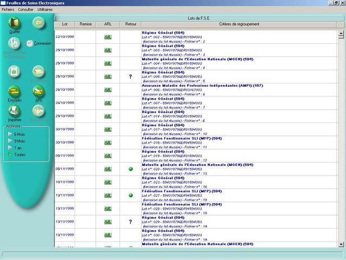Click the AR icon for Lot 002
This screenshot has width=346, height=260.
pyautogui.click(x=108, y=37)
